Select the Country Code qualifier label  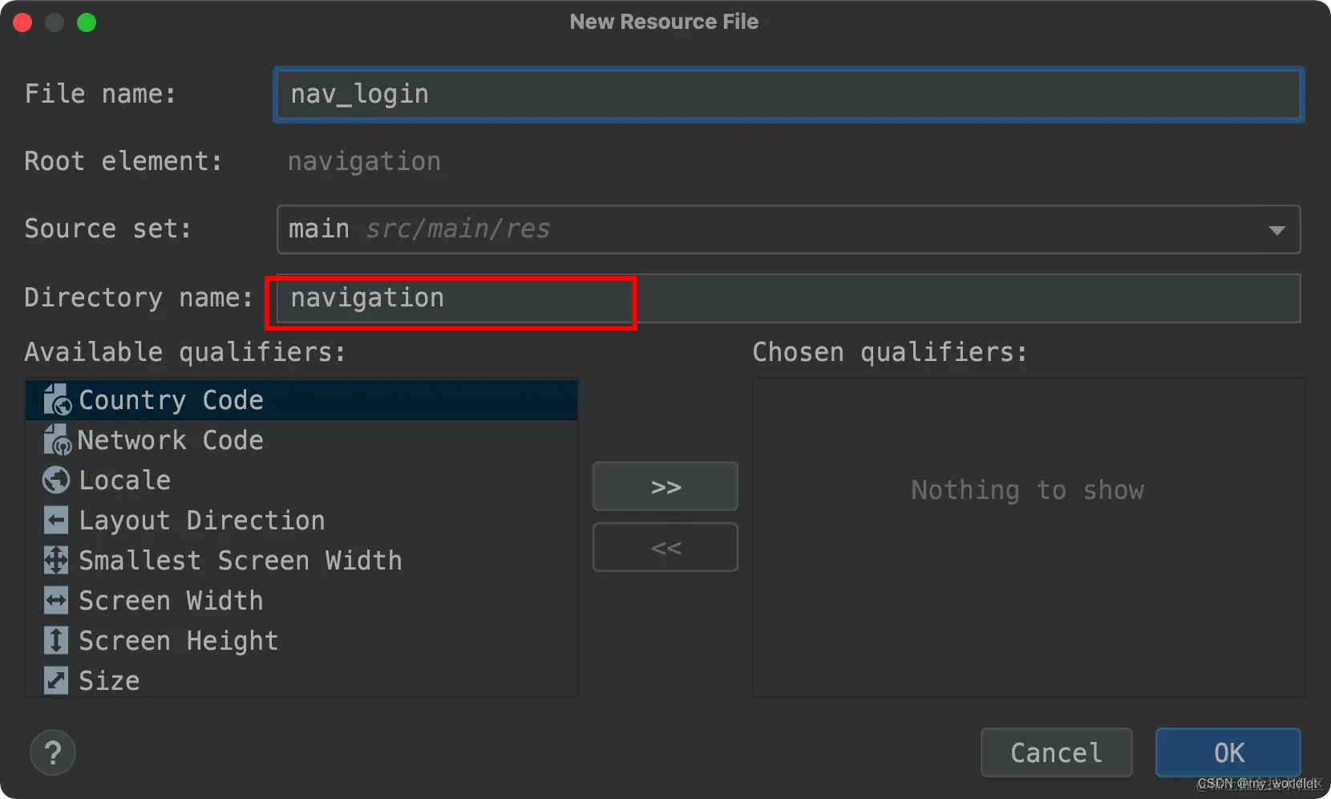tap(171, 399)
